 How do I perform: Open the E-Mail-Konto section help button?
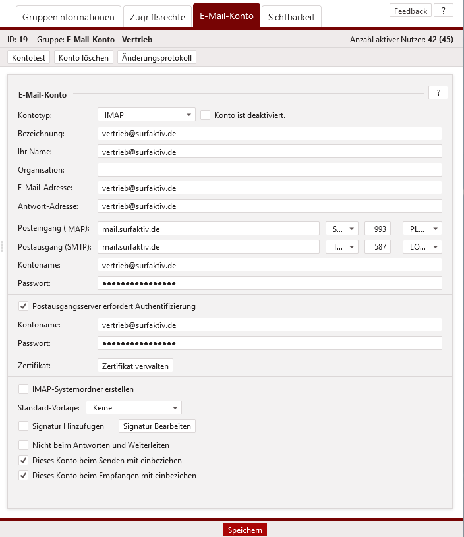click(x=438, y=93)
